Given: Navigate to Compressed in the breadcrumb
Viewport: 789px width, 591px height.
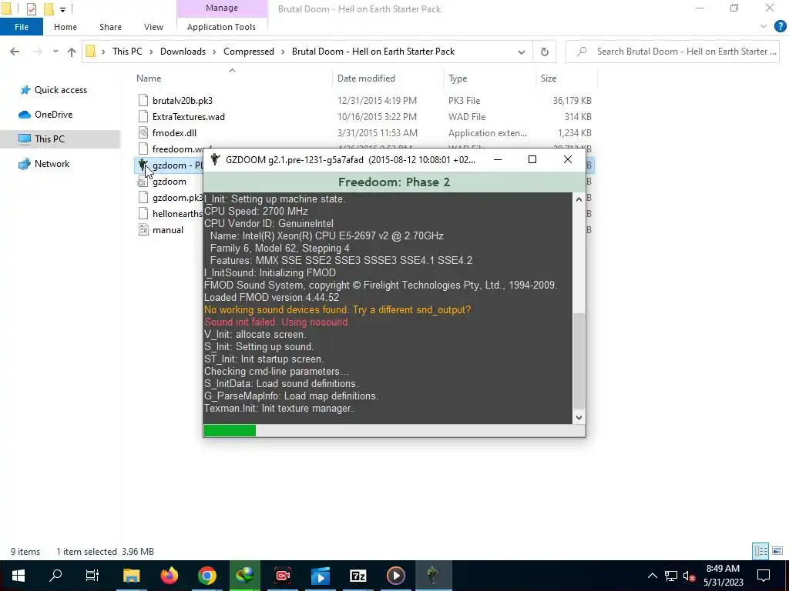Looking at the screenshot, I should pos(249,52).
